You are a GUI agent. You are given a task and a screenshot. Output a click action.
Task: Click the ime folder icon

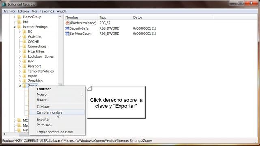pyautogui.click(x=19, y=22)
